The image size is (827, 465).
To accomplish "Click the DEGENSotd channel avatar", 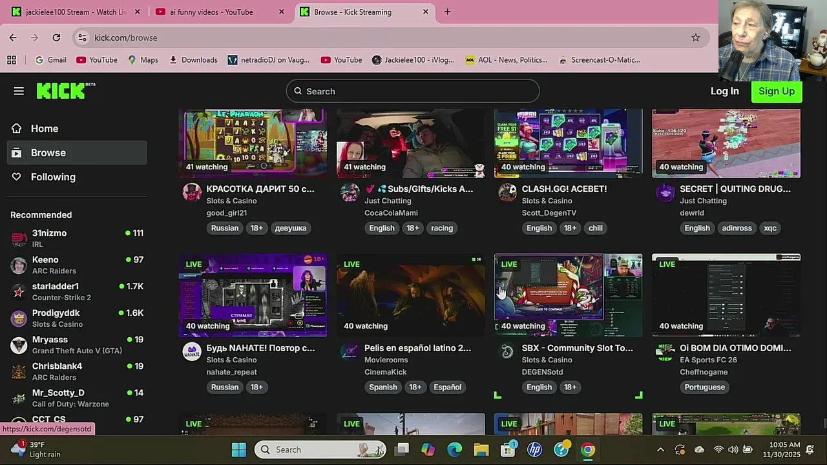I will [x=507, y=351].
